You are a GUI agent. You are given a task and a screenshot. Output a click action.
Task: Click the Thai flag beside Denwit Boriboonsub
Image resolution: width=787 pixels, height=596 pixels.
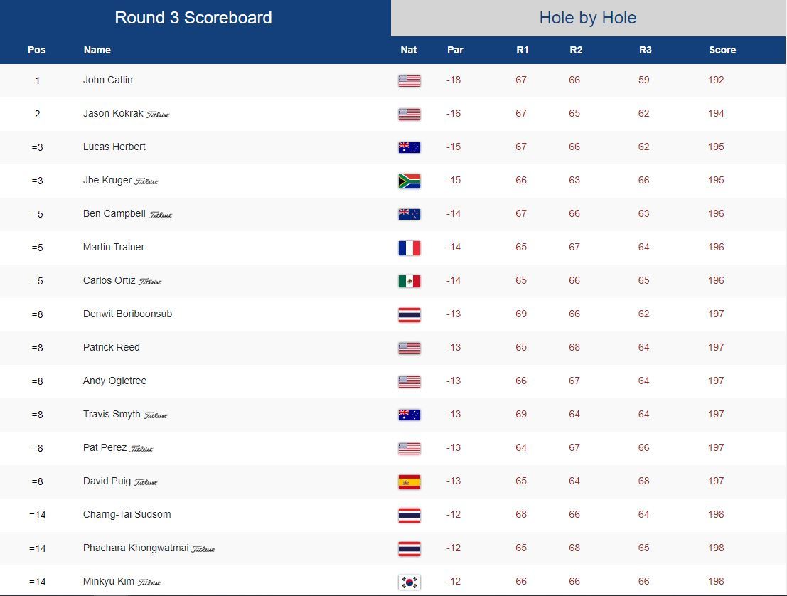pyautogui.click(x=409, y=314)
